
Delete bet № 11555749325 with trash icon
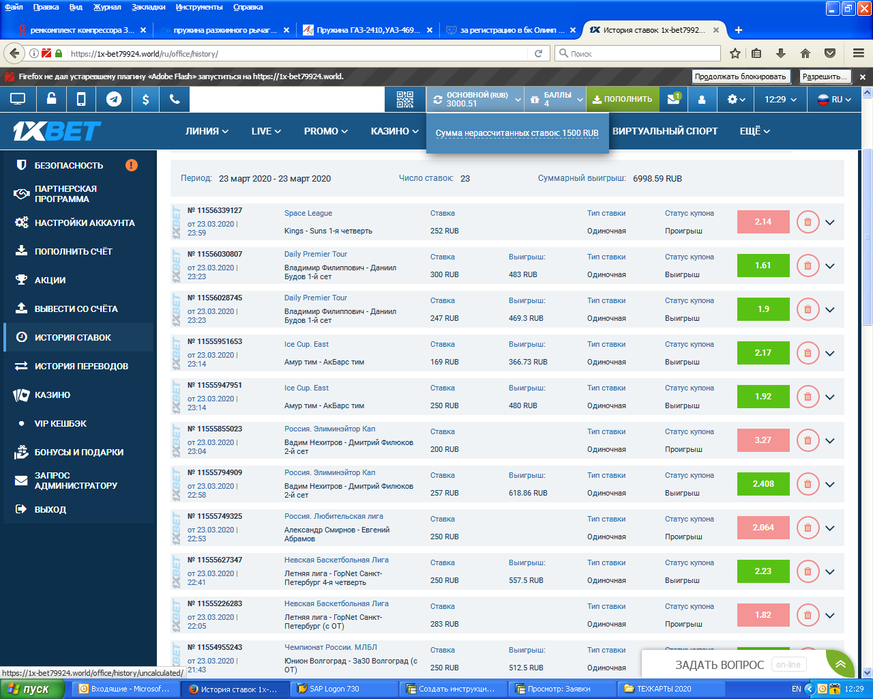click(x=808, y=528)
